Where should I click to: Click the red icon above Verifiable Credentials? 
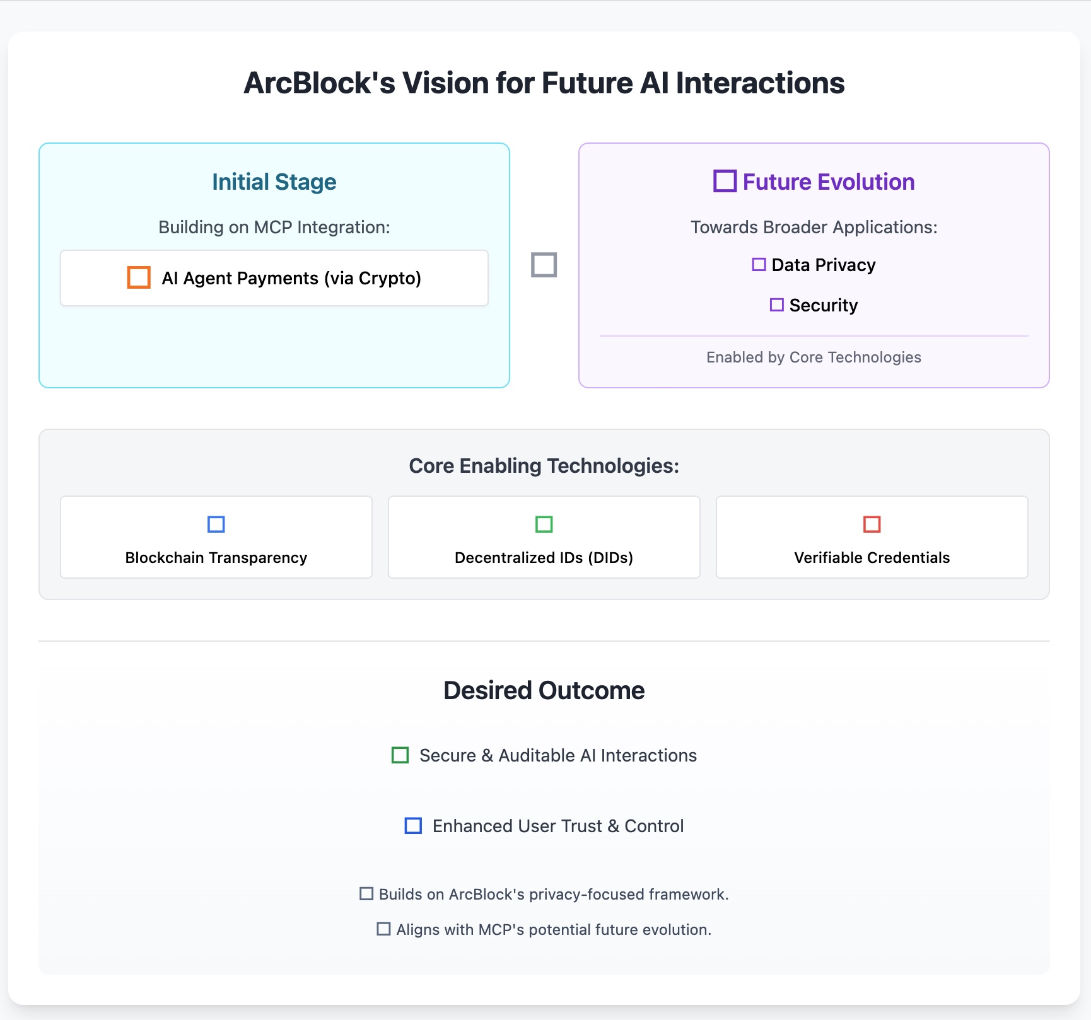point(872,524)
